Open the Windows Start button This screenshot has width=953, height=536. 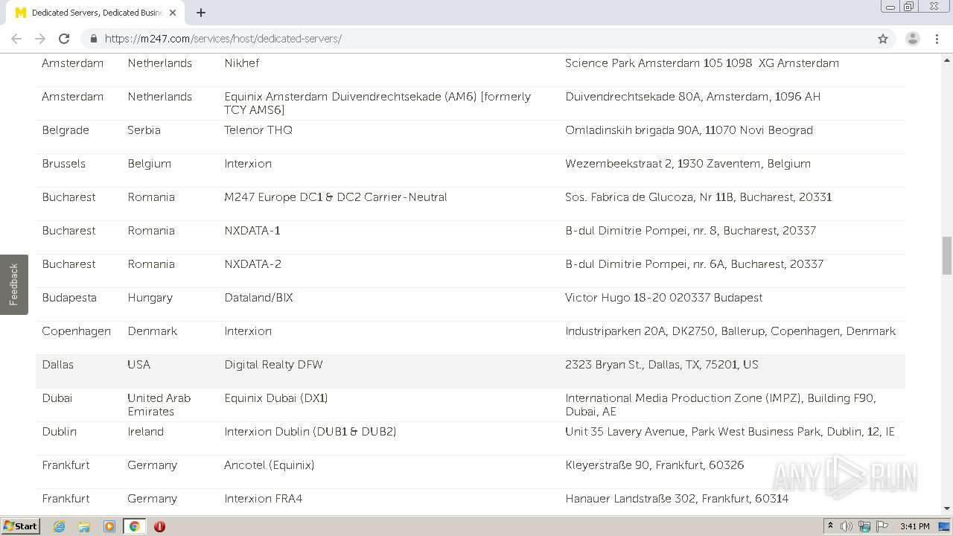[x=21, y=526]
